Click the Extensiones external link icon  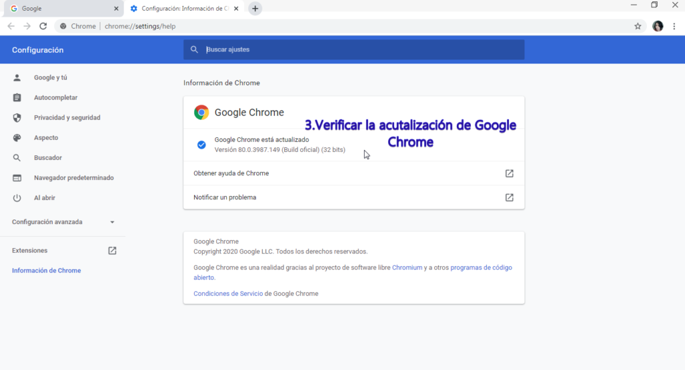[x=112, y=250]
